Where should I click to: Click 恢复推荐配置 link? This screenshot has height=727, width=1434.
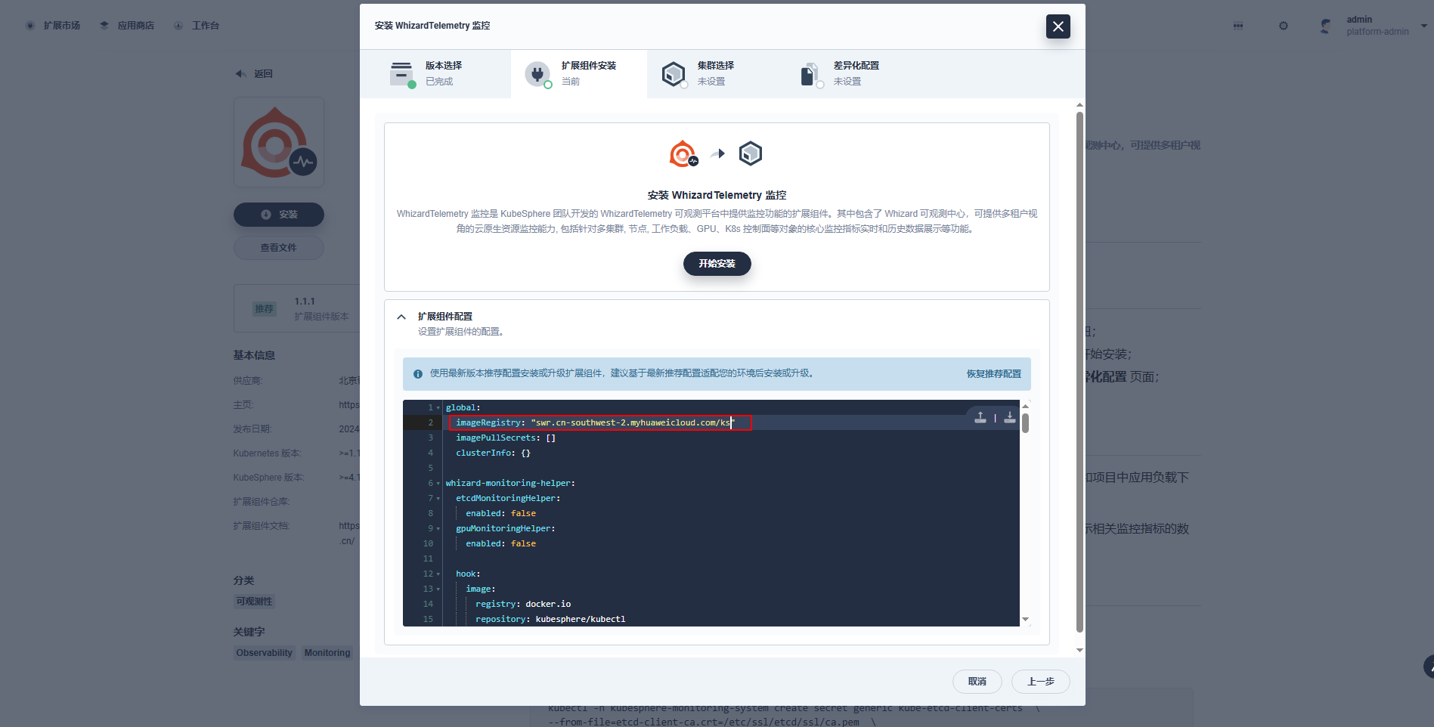click(x=993, y=374)
